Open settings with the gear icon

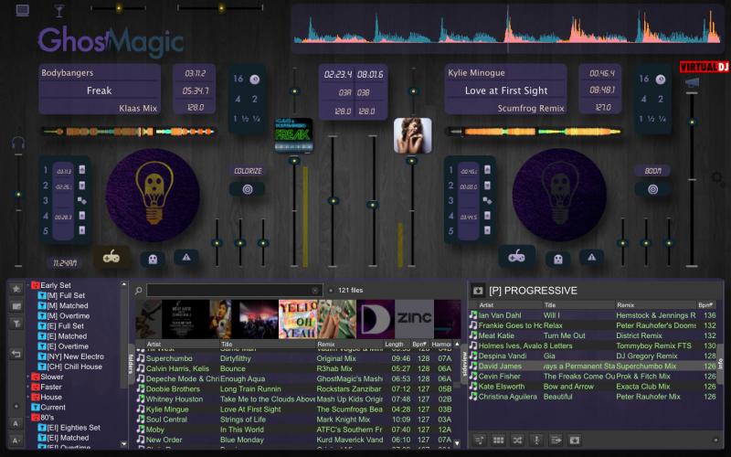718,178
